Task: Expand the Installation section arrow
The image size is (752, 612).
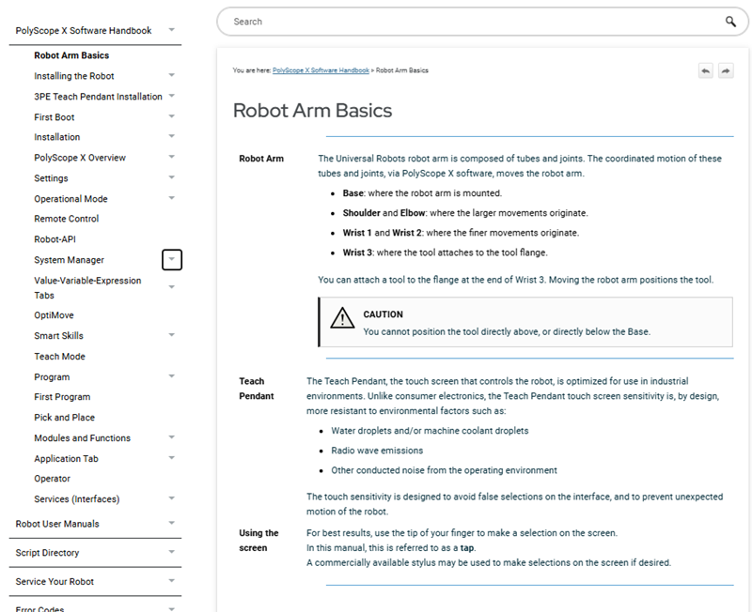Action: [x=171, y=136]
